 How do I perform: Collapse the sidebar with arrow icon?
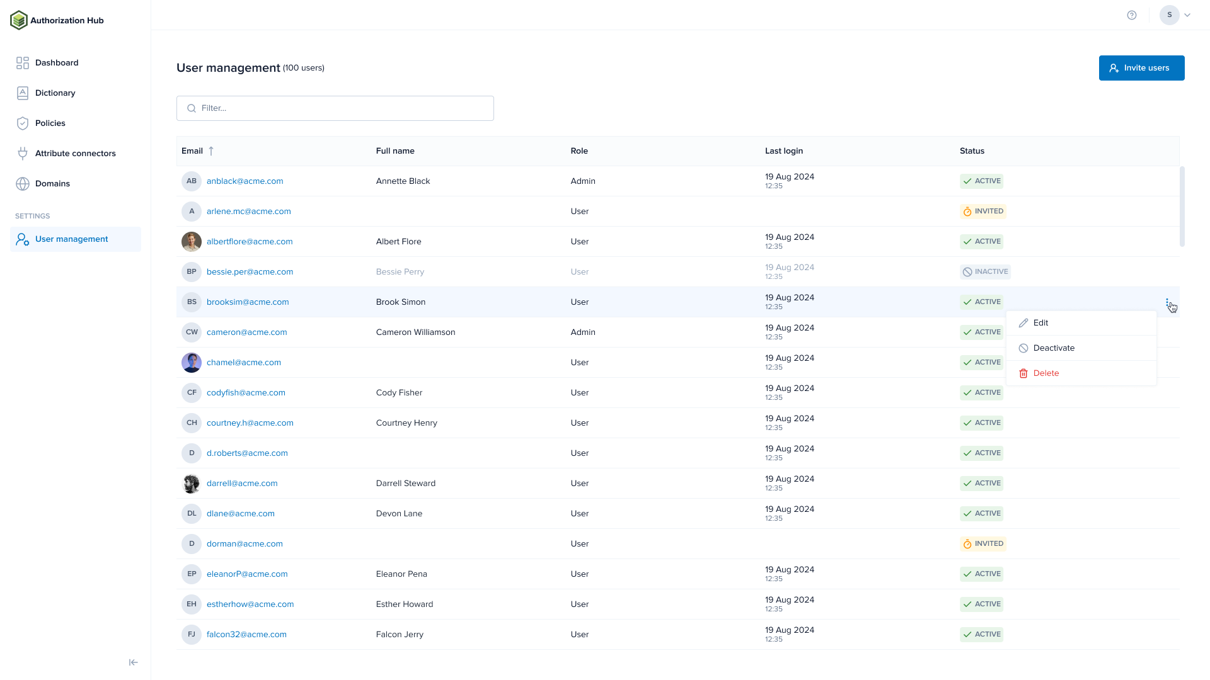[x=134, y=662]
